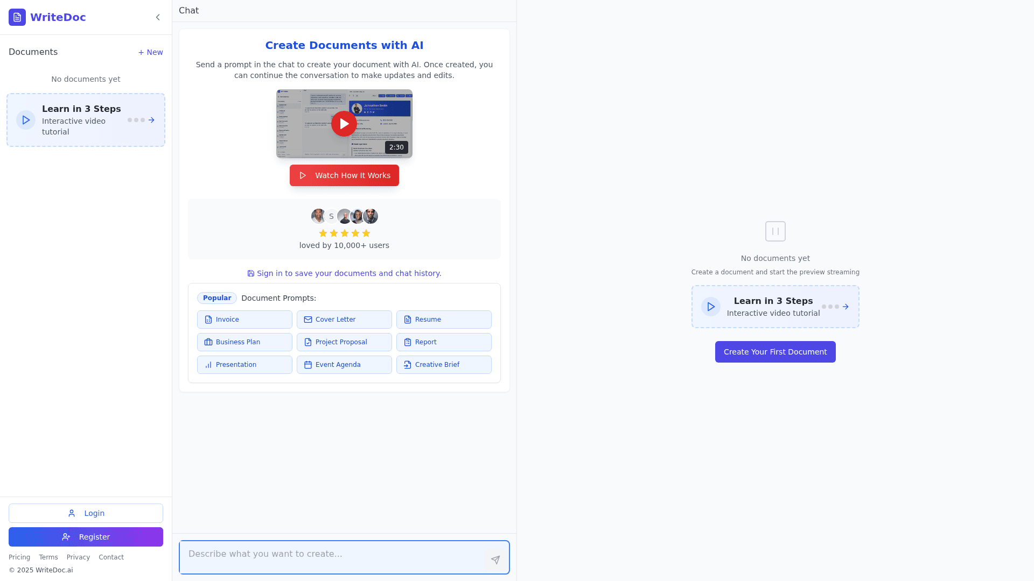Open the Privacy footer link
The width and height of the screenshot is (1034, 581).
coord(78,557)
